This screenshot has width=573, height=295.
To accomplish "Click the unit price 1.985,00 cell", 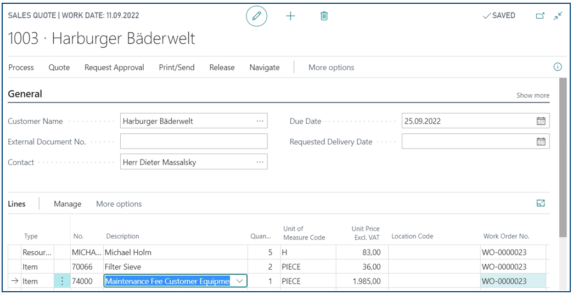I will (x=362, y=281).
